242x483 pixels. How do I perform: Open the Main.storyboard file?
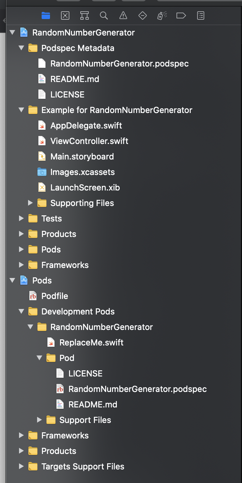pyautogui.click(x=82, y=157)
